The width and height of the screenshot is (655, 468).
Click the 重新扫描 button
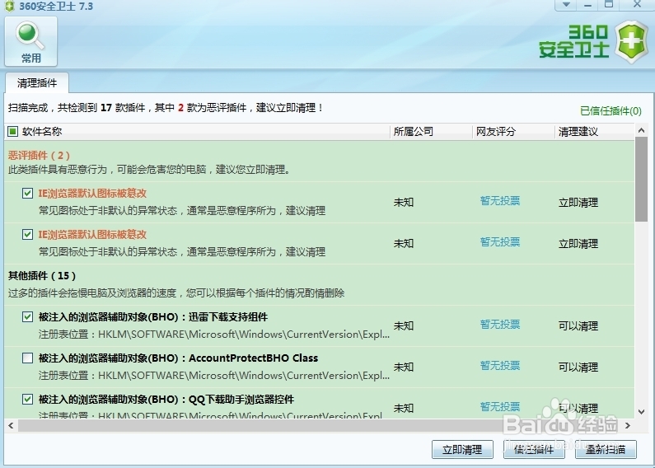click(x=606, y=450)
